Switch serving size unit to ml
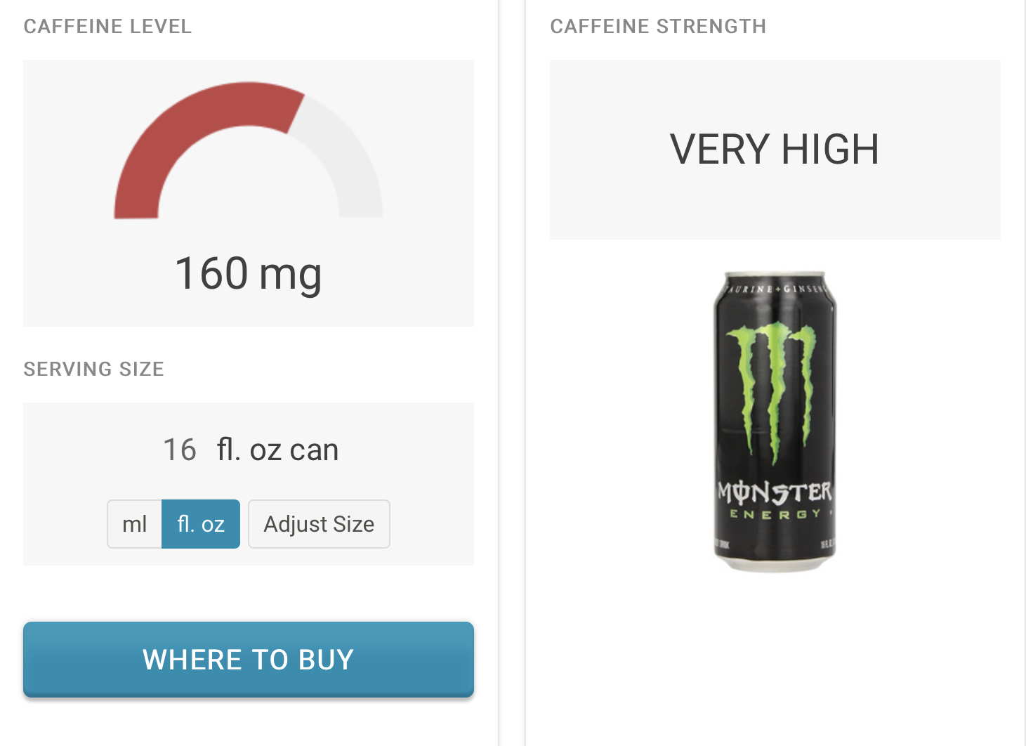The width and height of the screenshot is (1026, 746). click(x=134, y=524)
